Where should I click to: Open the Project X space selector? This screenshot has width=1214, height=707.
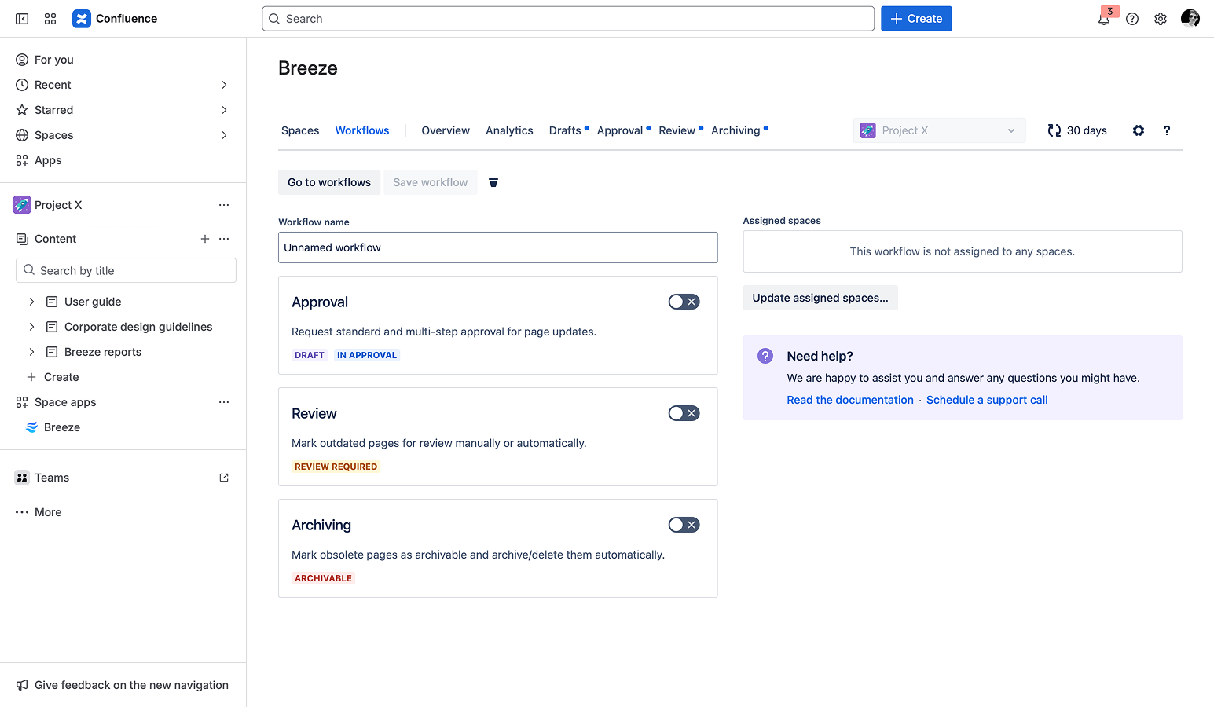[x=938, y=130]
